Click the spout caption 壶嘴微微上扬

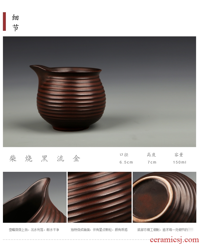click(x=34, y=229)
